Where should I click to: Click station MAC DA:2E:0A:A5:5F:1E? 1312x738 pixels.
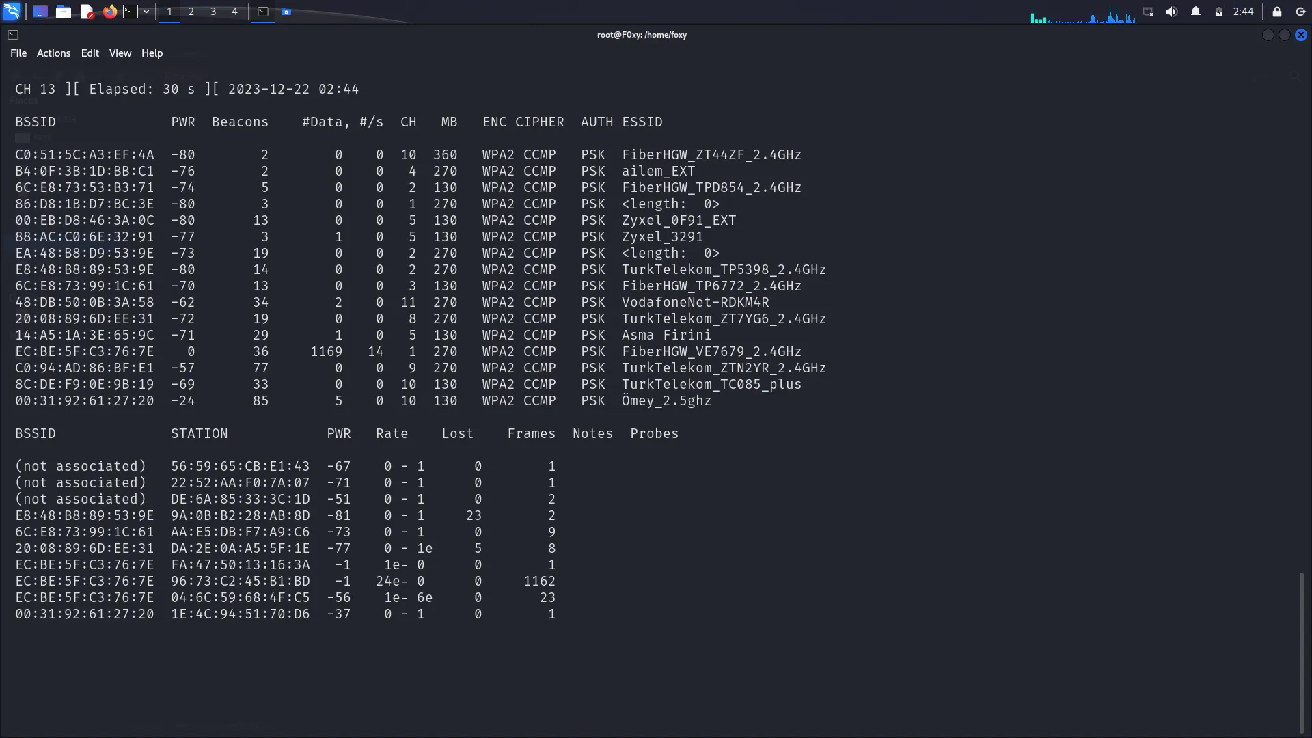tap(241, 549)
